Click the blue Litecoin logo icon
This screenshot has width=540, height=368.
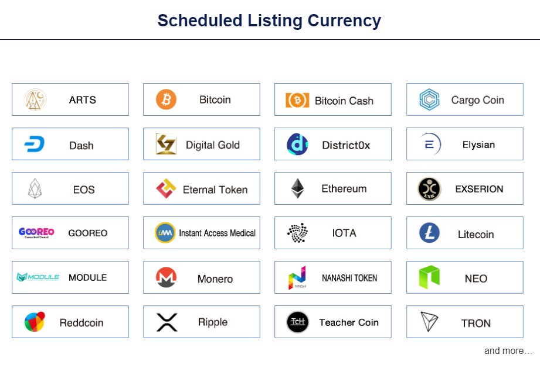click(429, 233)
